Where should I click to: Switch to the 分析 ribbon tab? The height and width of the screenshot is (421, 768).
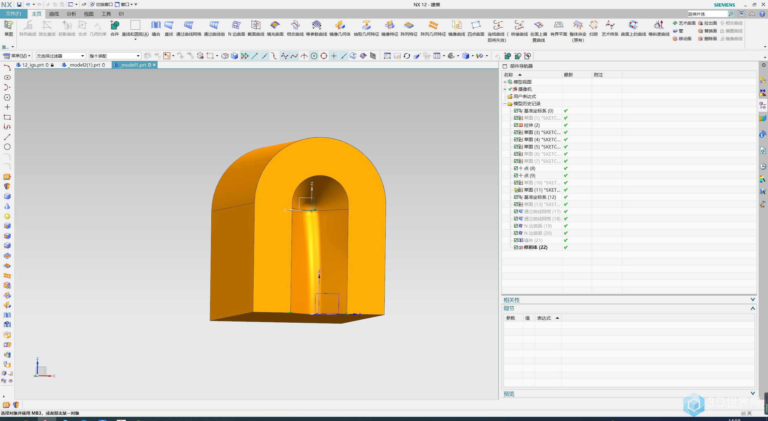pyautogui.click(x=71, y=14)
